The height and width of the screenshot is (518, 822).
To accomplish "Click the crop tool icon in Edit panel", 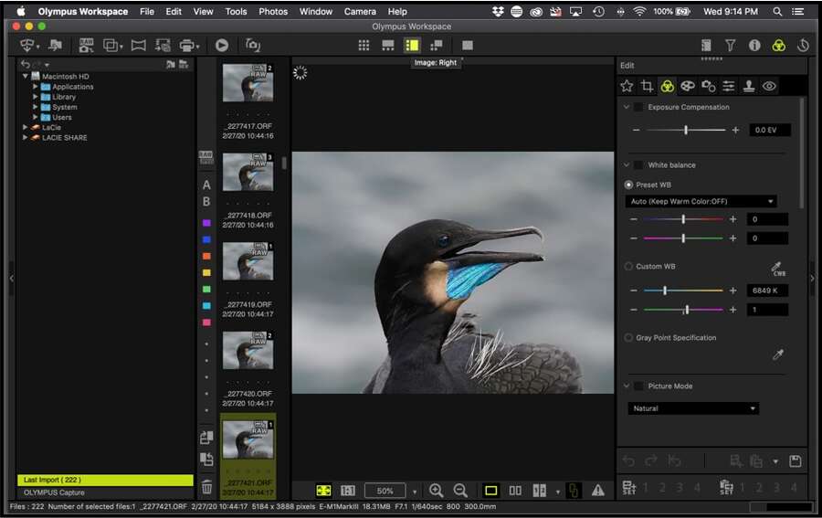I will pos(647,86).
